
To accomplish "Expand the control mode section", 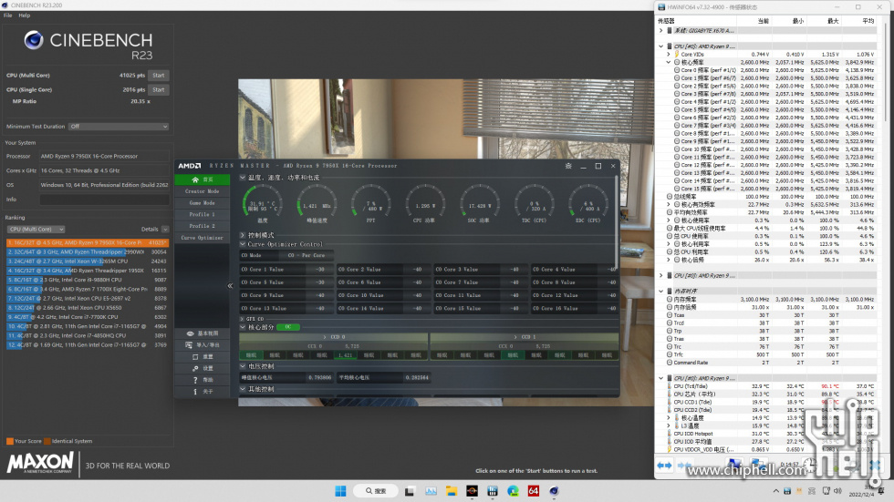I will pyautogui.click(x=243, y=234).
